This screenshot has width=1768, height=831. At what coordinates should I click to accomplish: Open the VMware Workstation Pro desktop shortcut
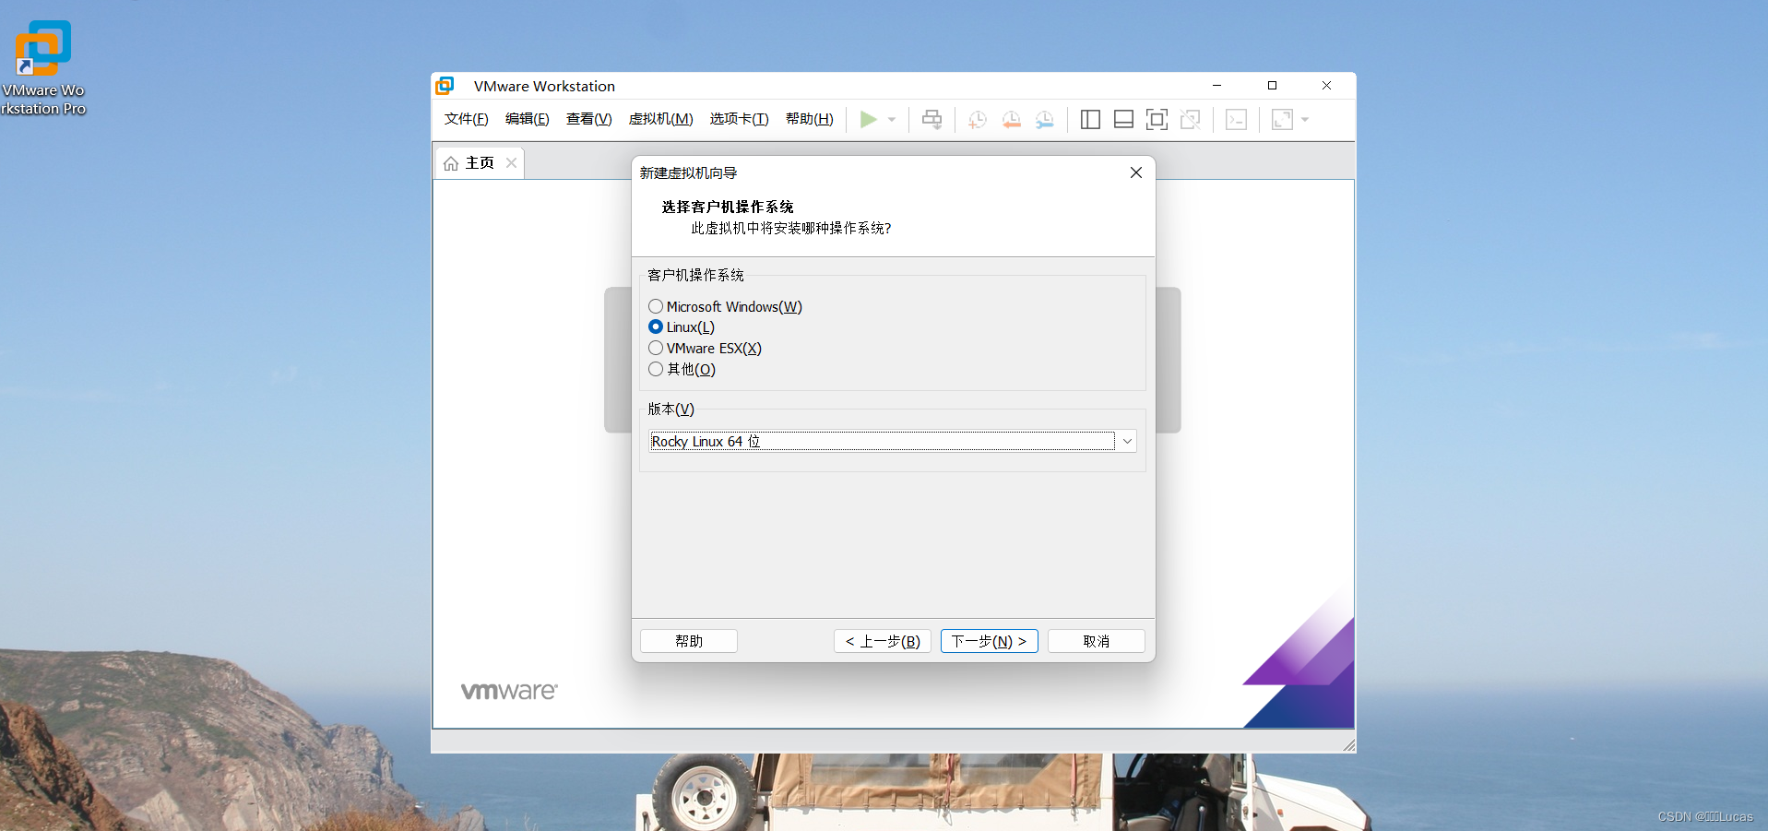click(43, 67)
